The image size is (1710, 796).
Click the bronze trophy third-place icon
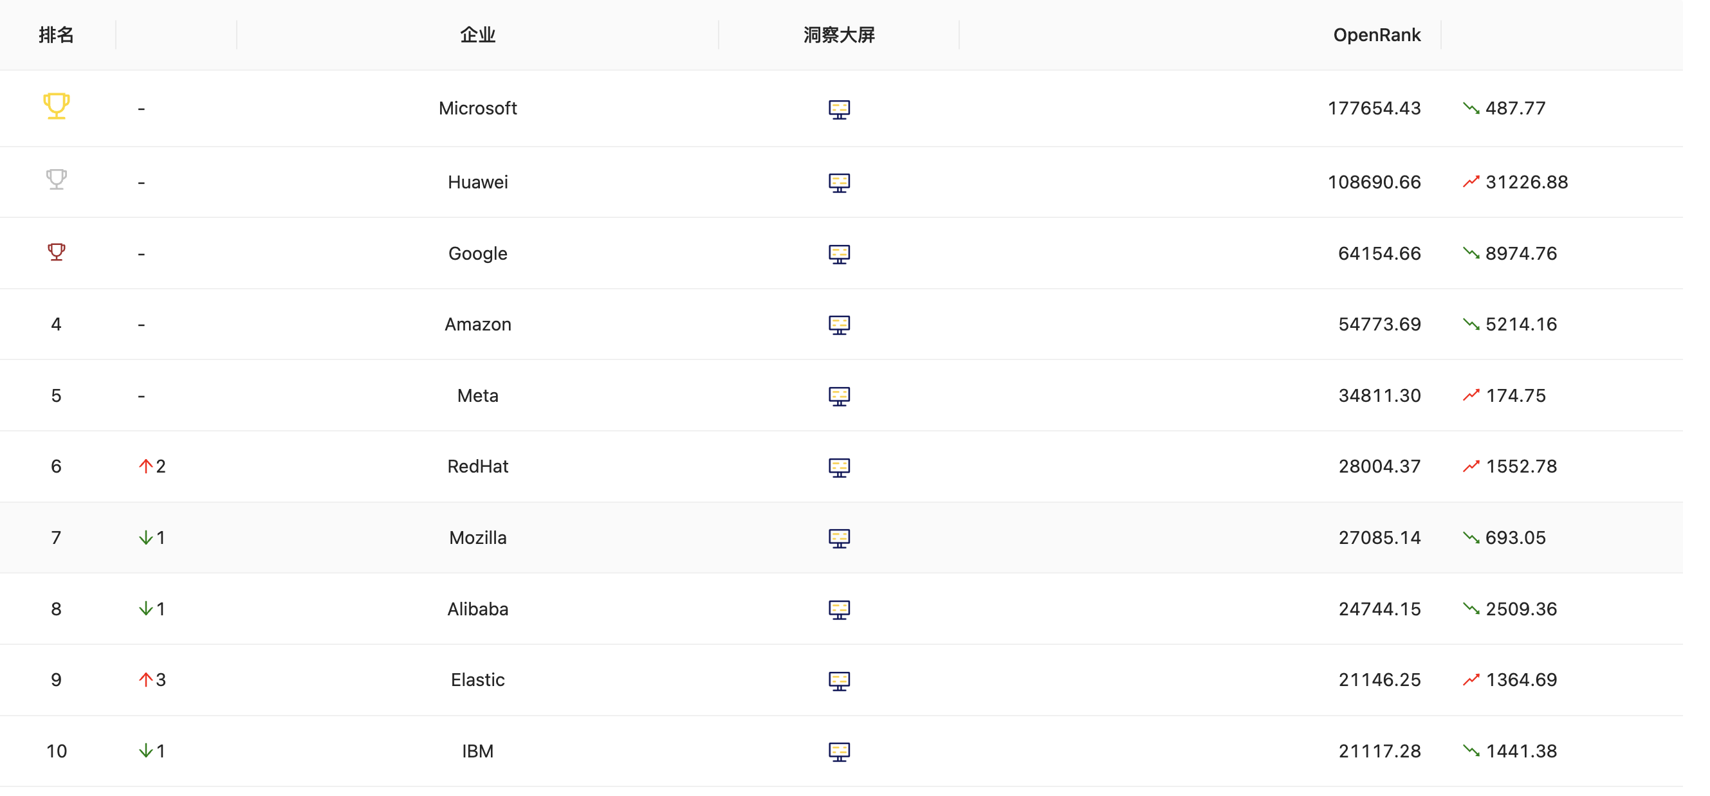coord(57,252)
